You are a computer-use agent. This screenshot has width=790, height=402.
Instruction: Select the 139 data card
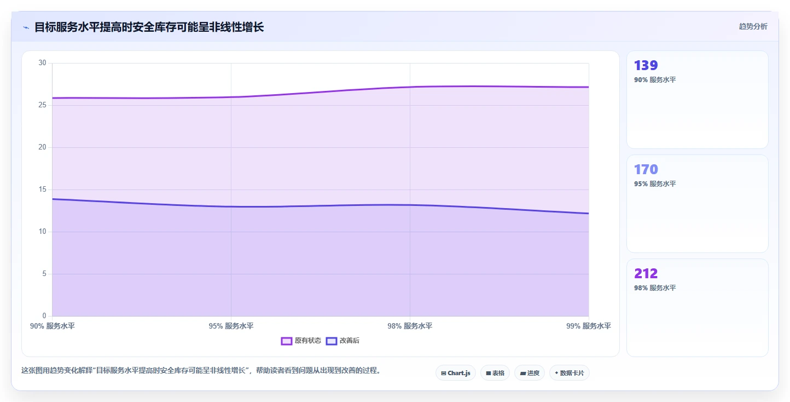[x=698, y=100]
